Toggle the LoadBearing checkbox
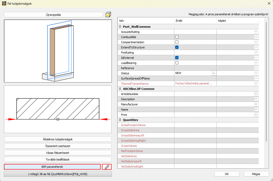Screen dimensions: 273x181 click(x=177, y=63)
